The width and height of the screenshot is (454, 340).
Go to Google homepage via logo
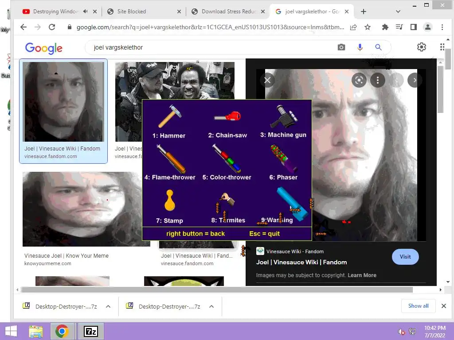click(x=44, y=48)
